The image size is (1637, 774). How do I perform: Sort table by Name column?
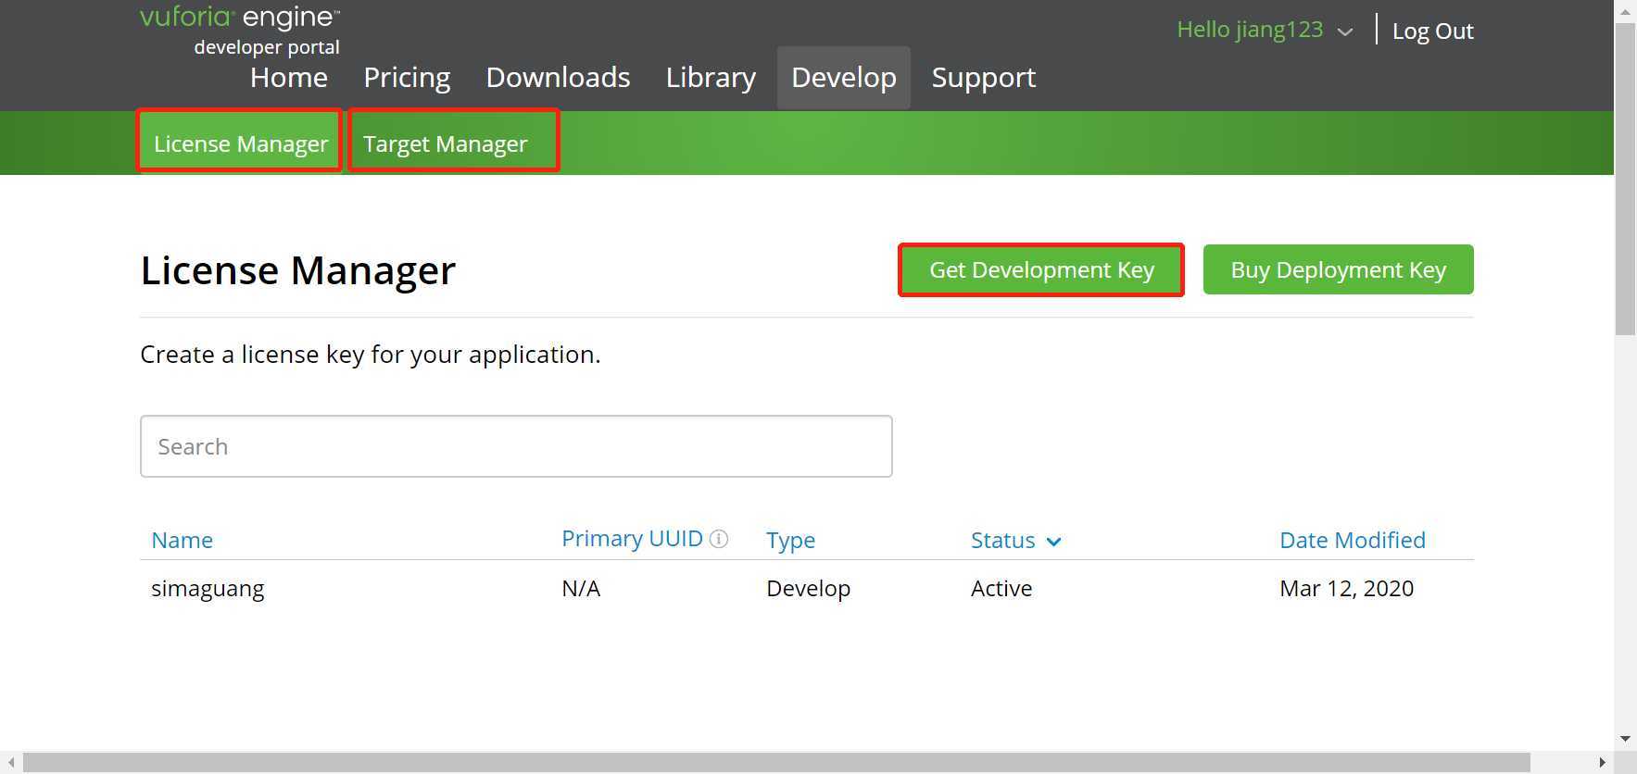click(183, 541)
